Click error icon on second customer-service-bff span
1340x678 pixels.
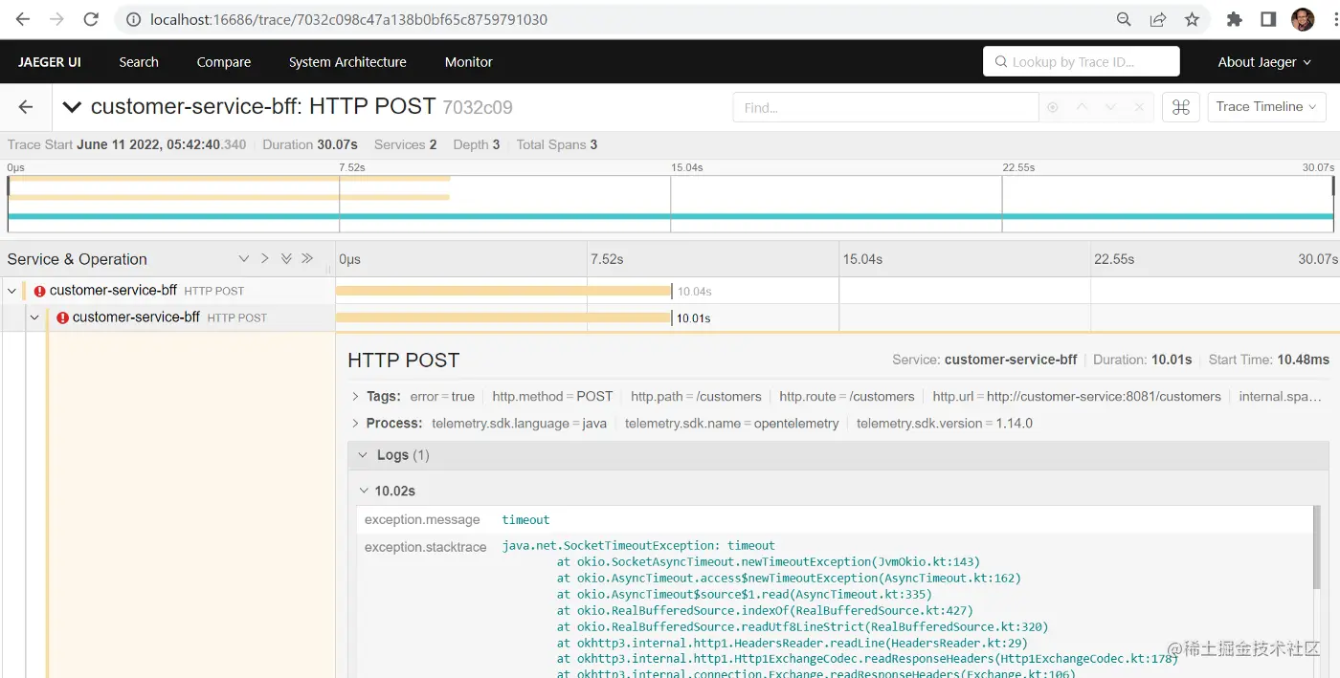coord(62,317)
